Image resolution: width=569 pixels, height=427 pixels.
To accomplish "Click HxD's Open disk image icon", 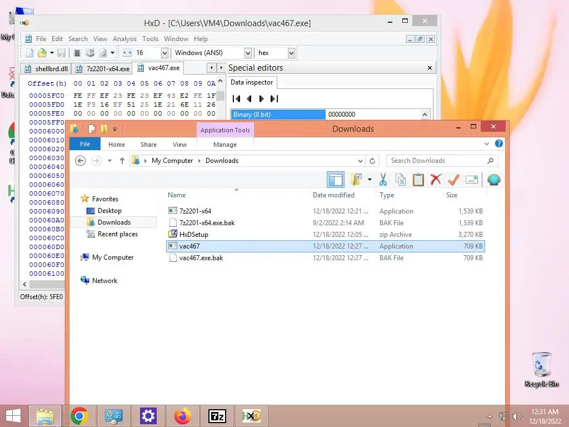I will 103,53.
